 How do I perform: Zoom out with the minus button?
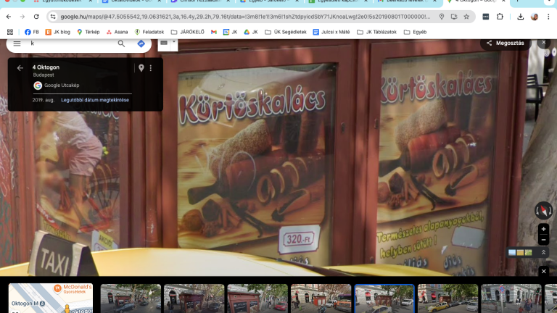click(543, 240)
